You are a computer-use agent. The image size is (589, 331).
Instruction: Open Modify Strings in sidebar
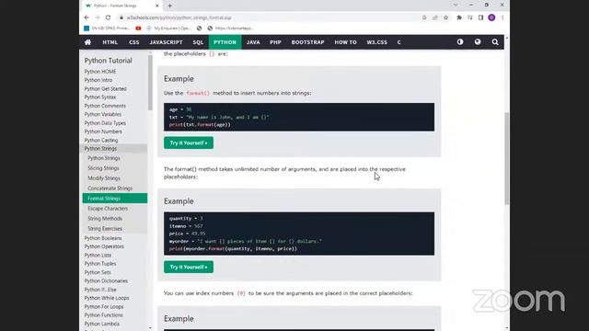tap(104, 178)
